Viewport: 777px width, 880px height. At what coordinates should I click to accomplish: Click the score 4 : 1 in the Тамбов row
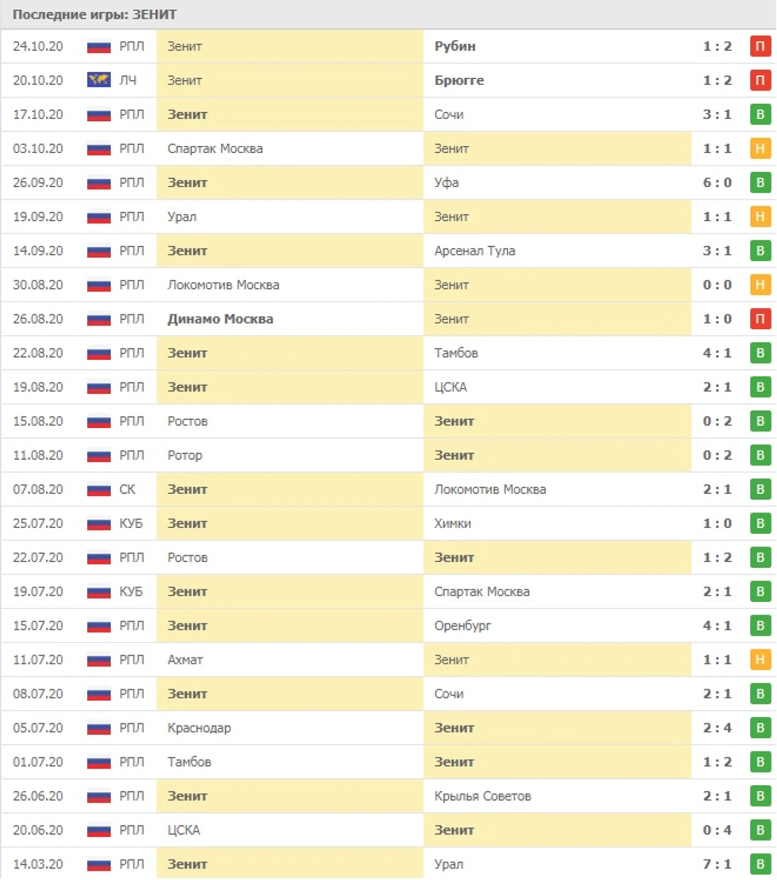coord(717,353)
